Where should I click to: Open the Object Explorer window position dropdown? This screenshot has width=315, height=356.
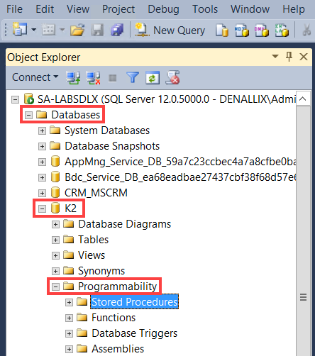pos(275,57)
